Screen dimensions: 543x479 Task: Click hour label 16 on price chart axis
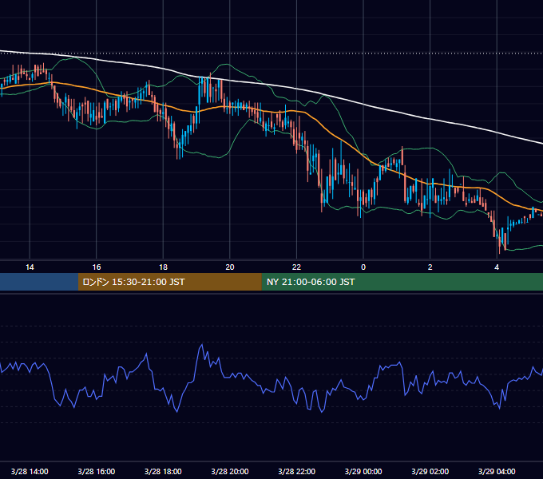tap(97, 267)
